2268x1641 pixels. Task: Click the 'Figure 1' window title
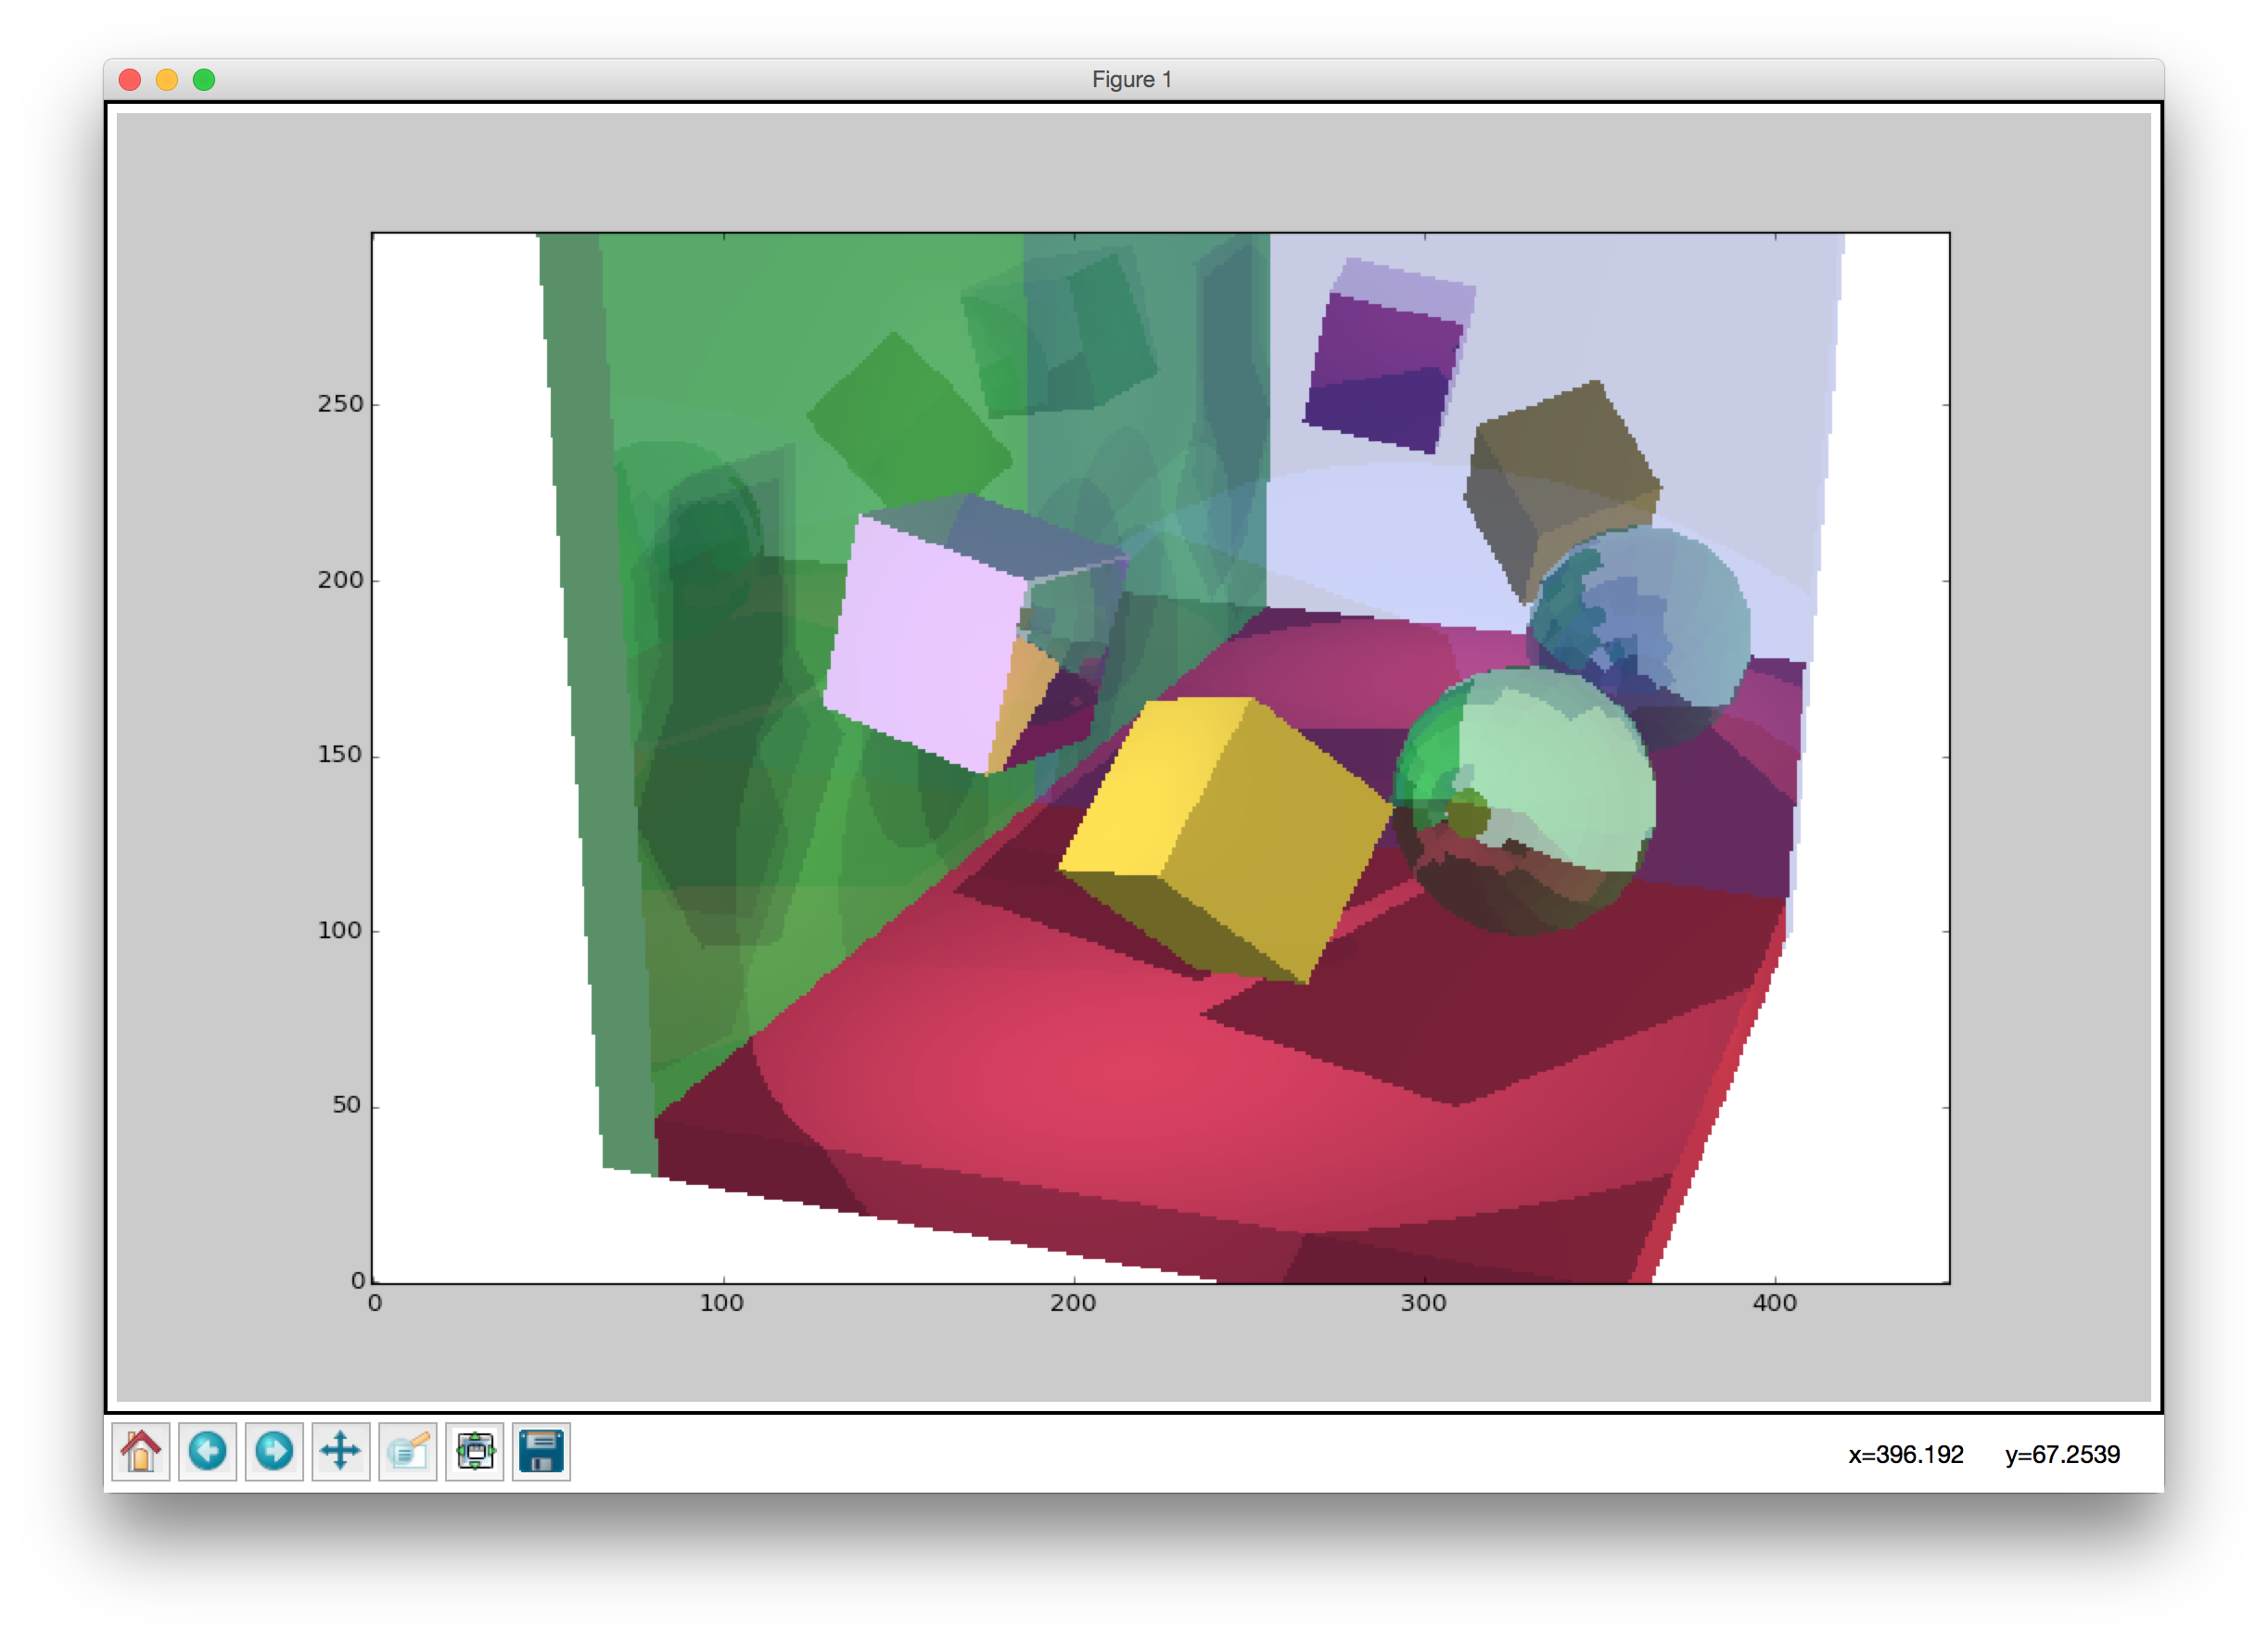click(1131, 80)
